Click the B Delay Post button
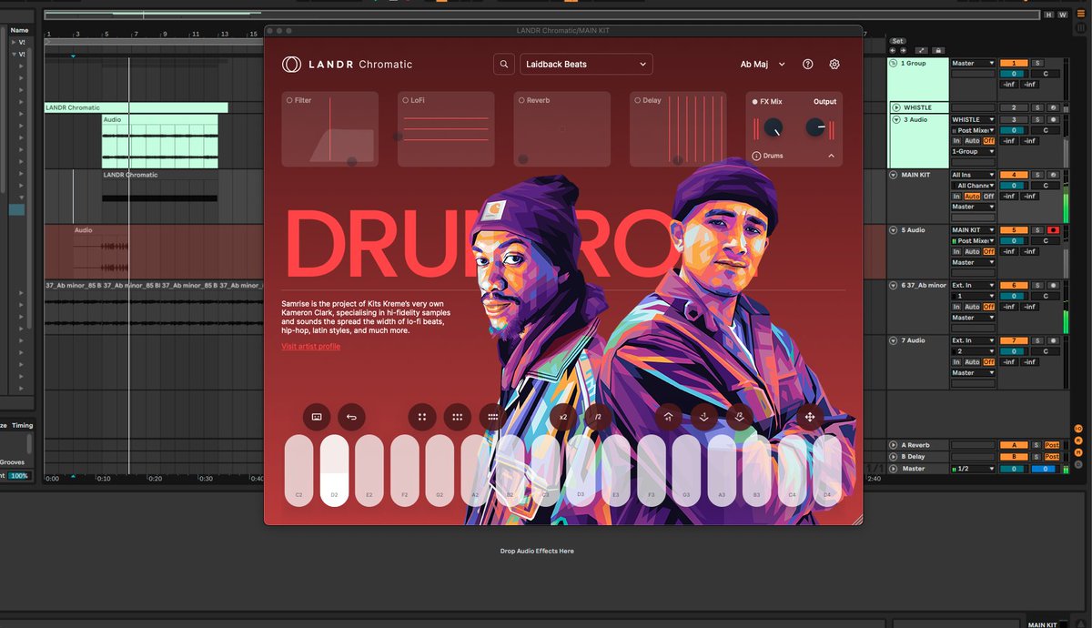 (x=1052, y=457)
